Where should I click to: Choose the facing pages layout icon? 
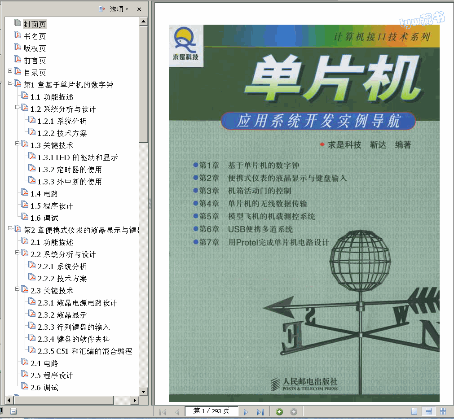pyautogui.click(x=443, y=411)
